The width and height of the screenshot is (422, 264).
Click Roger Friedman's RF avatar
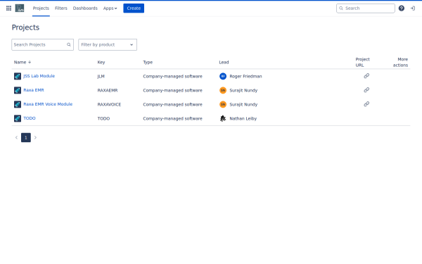(x=223, y=76)
